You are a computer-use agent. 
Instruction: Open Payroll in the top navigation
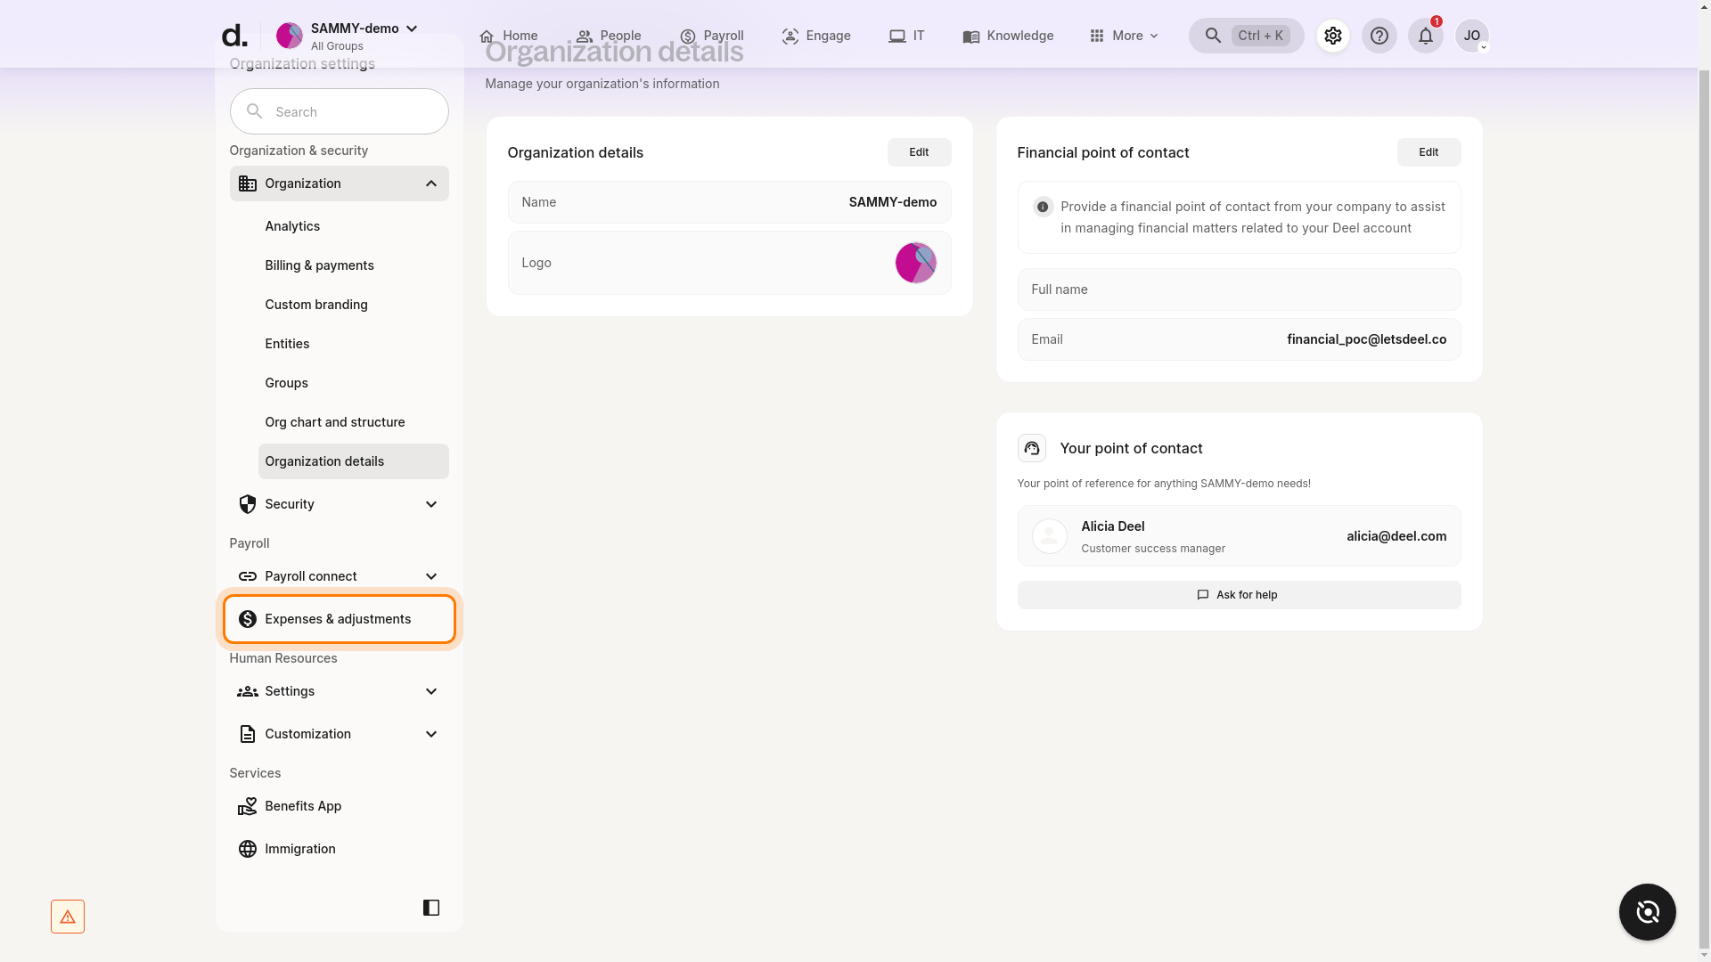coord(711,36)
